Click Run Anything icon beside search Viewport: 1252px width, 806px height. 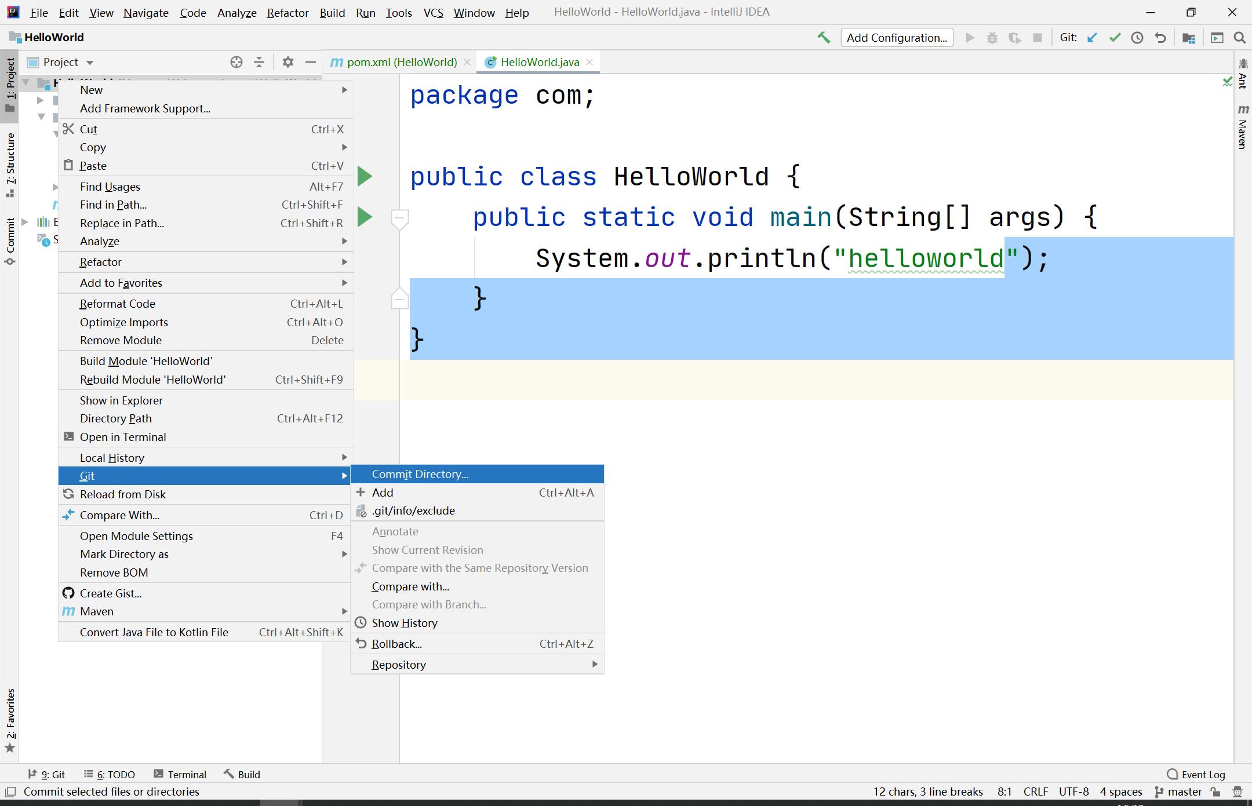[1217, 38]
